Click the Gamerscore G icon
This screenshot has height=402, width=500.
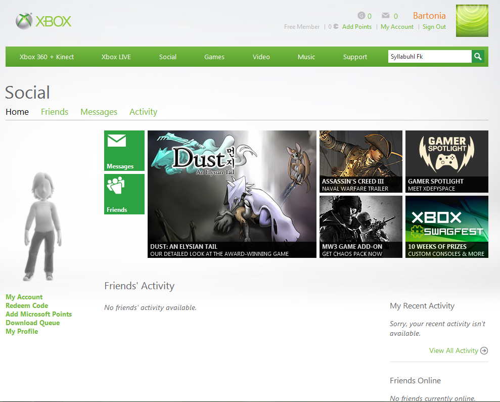click(361, 15)
